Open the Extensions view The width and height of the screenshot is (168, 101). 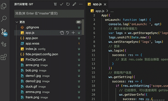4,57
